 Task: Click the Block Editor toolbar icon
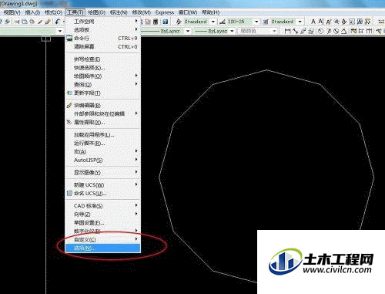pyautogui.click(x=48, y=22)
